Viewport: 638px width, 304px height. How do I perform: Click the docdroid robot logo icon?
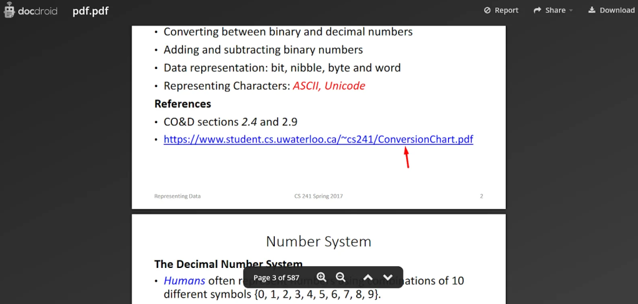tap(9, 11)
